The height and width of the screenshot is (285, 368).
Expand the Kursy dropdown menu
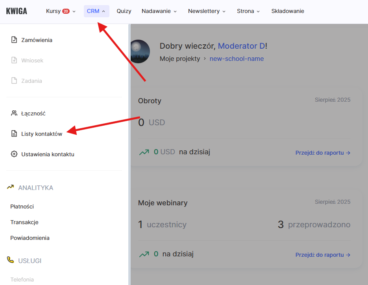tap(61, 11)
